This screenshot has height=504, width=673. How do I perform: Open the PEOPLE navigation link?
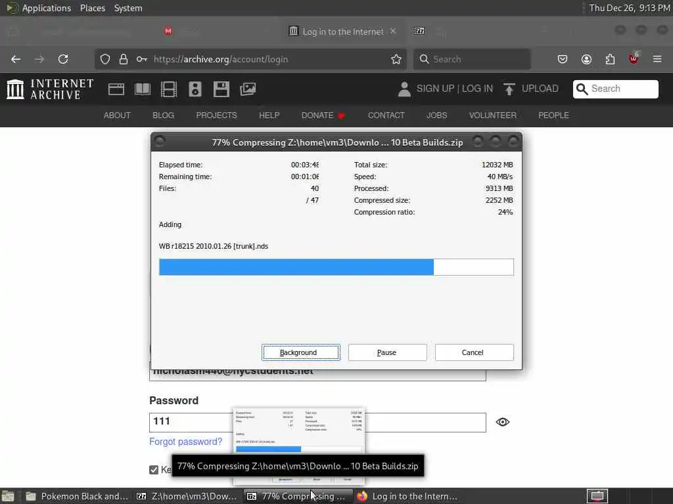coord(553,115)
